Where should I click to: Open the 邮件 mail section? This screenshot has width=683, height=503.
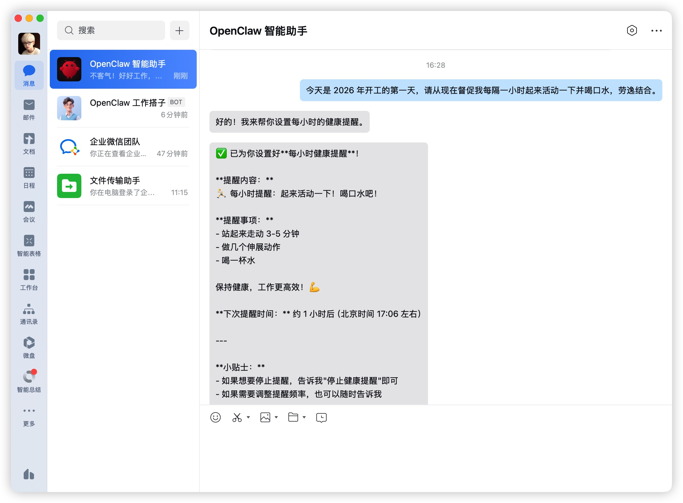29,109
